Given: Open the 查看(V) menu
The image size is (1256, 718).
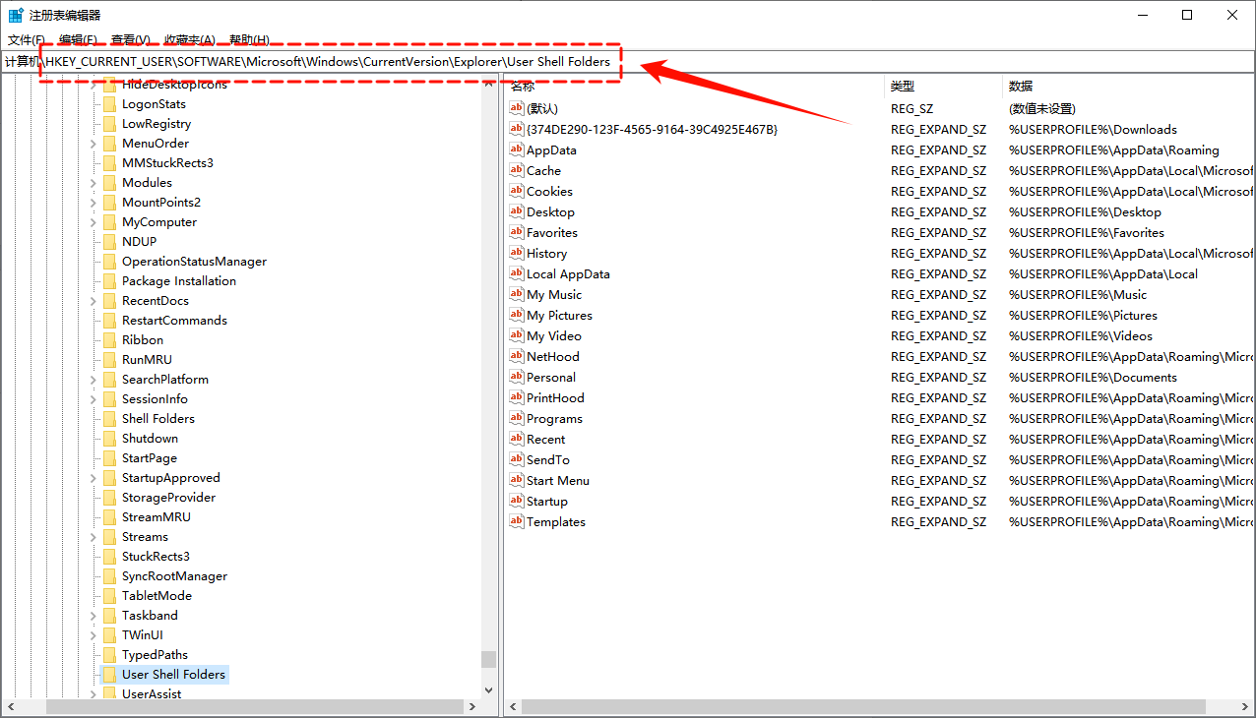Looking at the screenshot, I should point(130,39).
